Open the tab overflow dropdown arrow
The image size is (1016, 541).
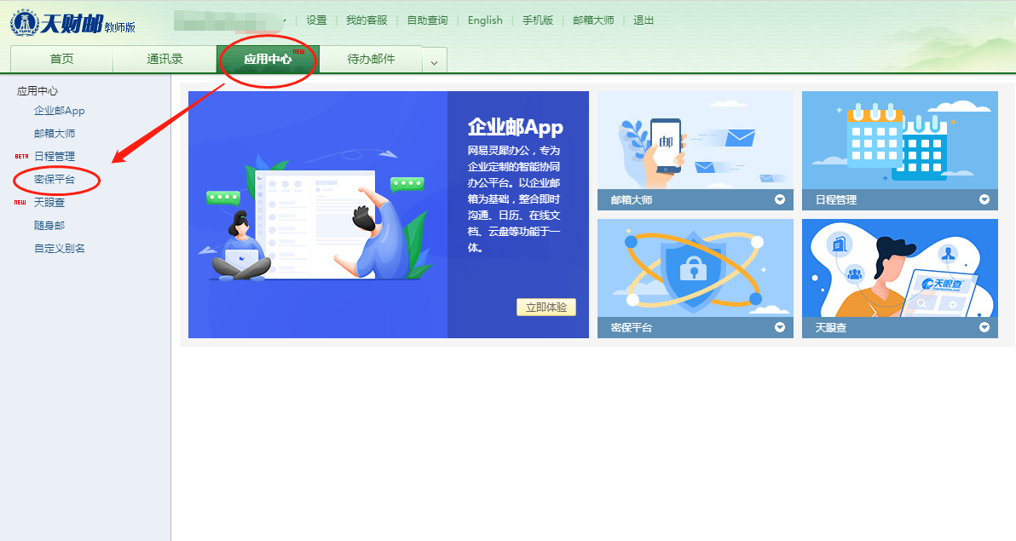click(x=435, y=61)
